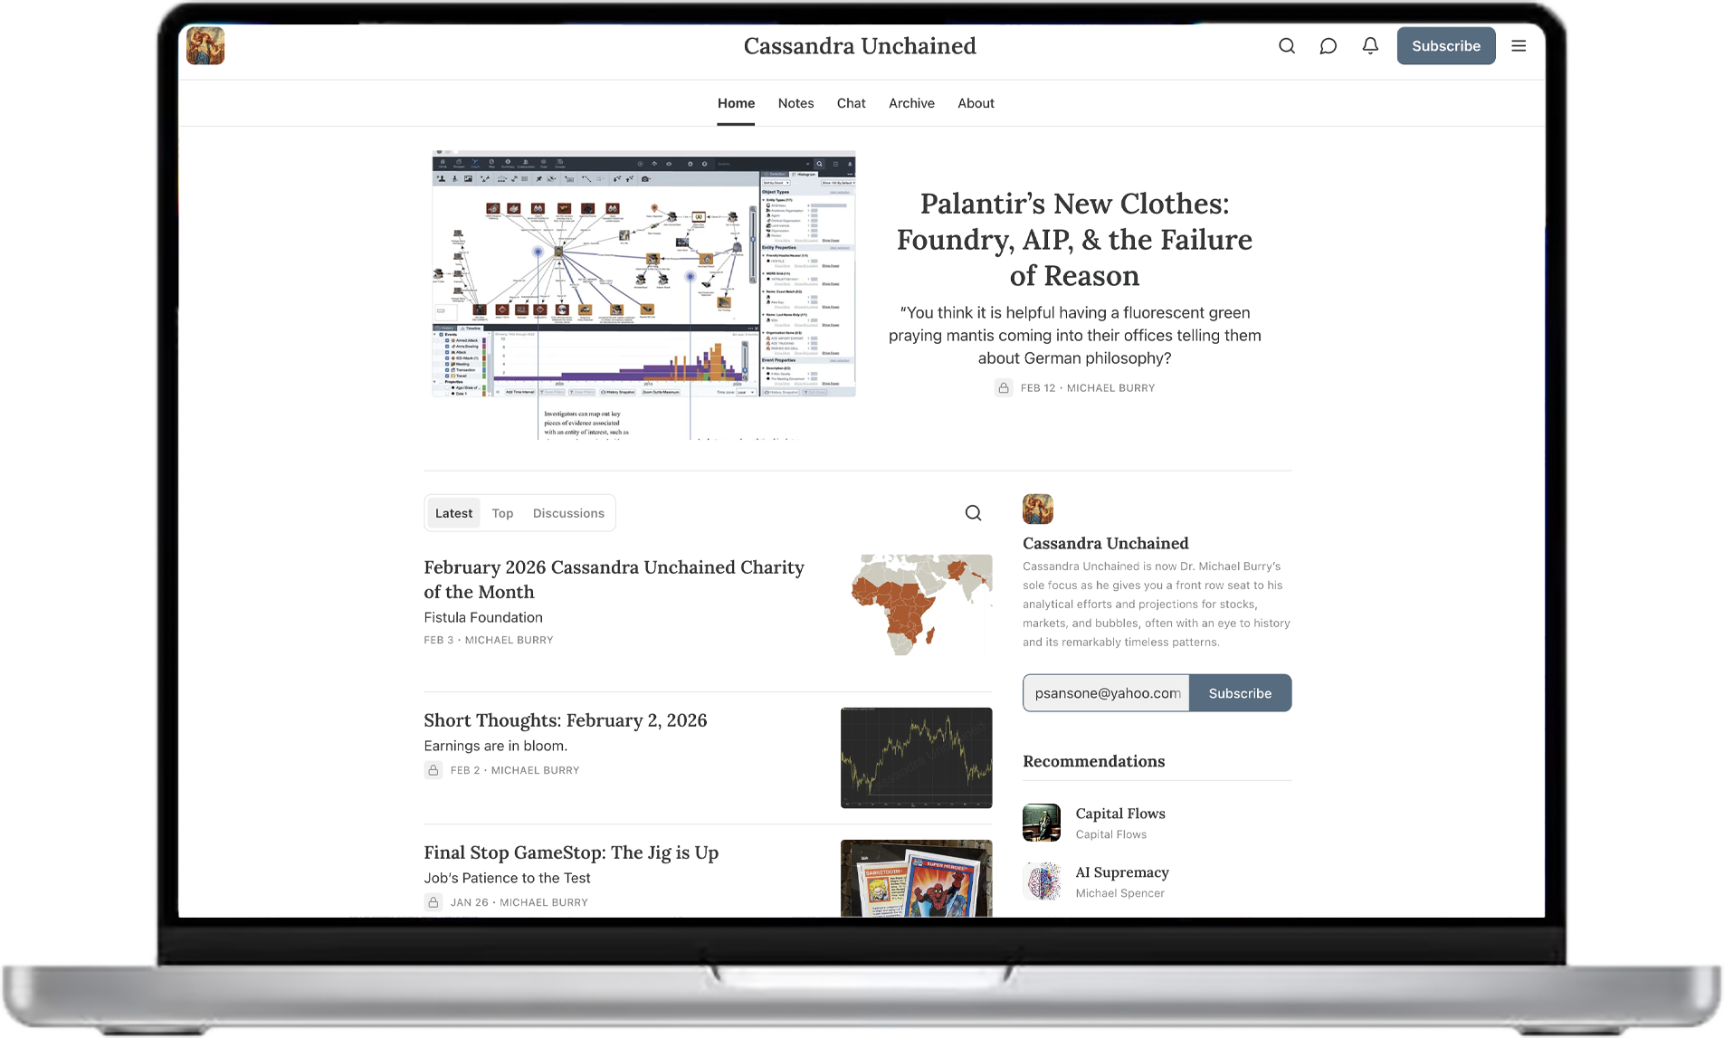Click the Recommendations section heading
This screenshot has width=1724, height=1038.
(x=1093, y=761)
